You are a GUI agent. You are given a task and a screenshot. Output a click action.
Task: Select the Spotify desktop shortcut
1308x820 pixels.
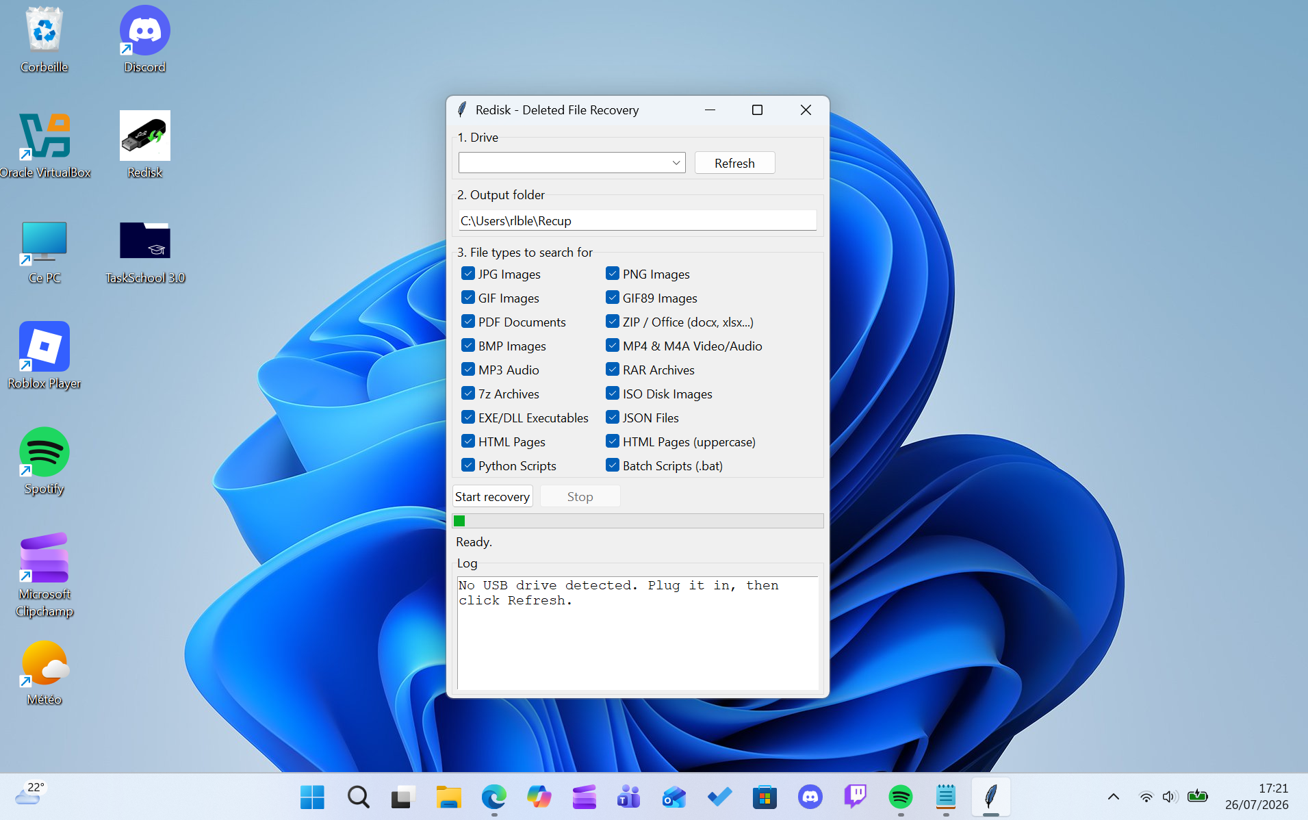44,461
